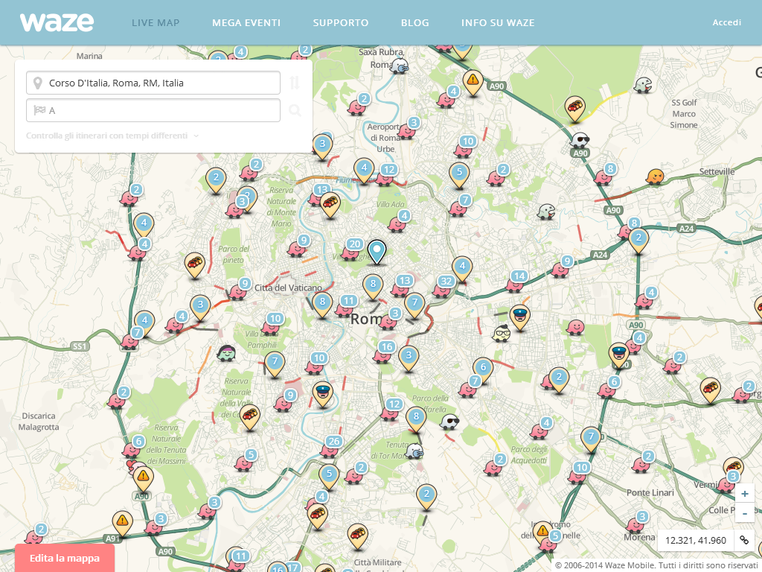
Task: Click the pin labeled 5 near A90 north
Action: 458,174
